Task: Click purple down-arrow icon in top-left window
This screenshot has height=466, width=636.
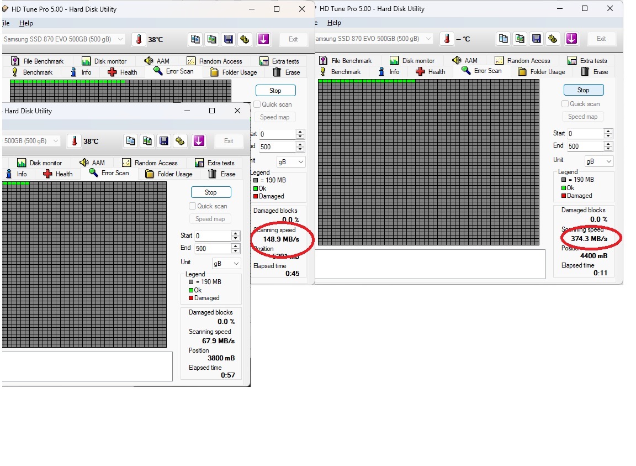Action: [263, 39]
